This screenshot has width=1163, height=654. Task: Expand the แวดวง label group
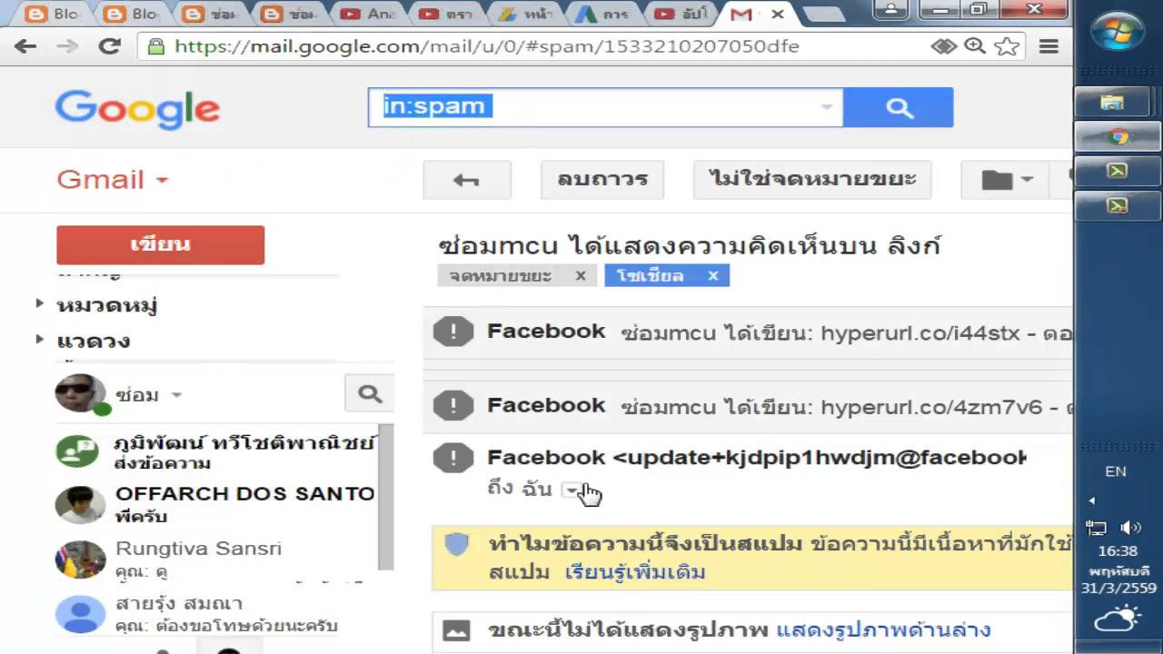pyautogui.click(x=39, y=340)
